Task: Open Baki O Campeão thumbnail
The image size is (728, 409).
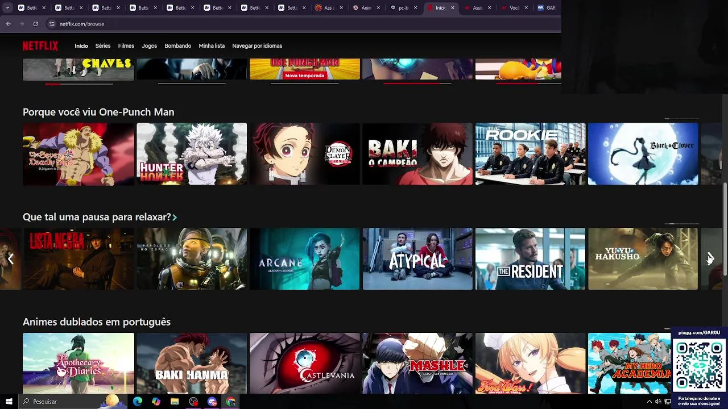Action: [x=417, y=154]
